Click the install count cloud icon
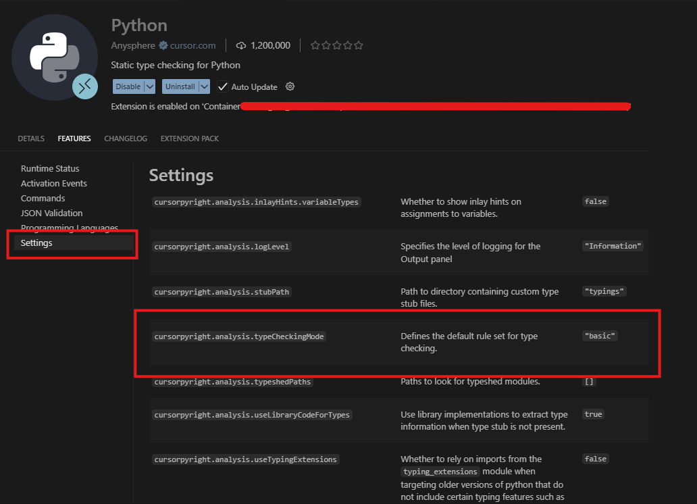 click(241, 46)
